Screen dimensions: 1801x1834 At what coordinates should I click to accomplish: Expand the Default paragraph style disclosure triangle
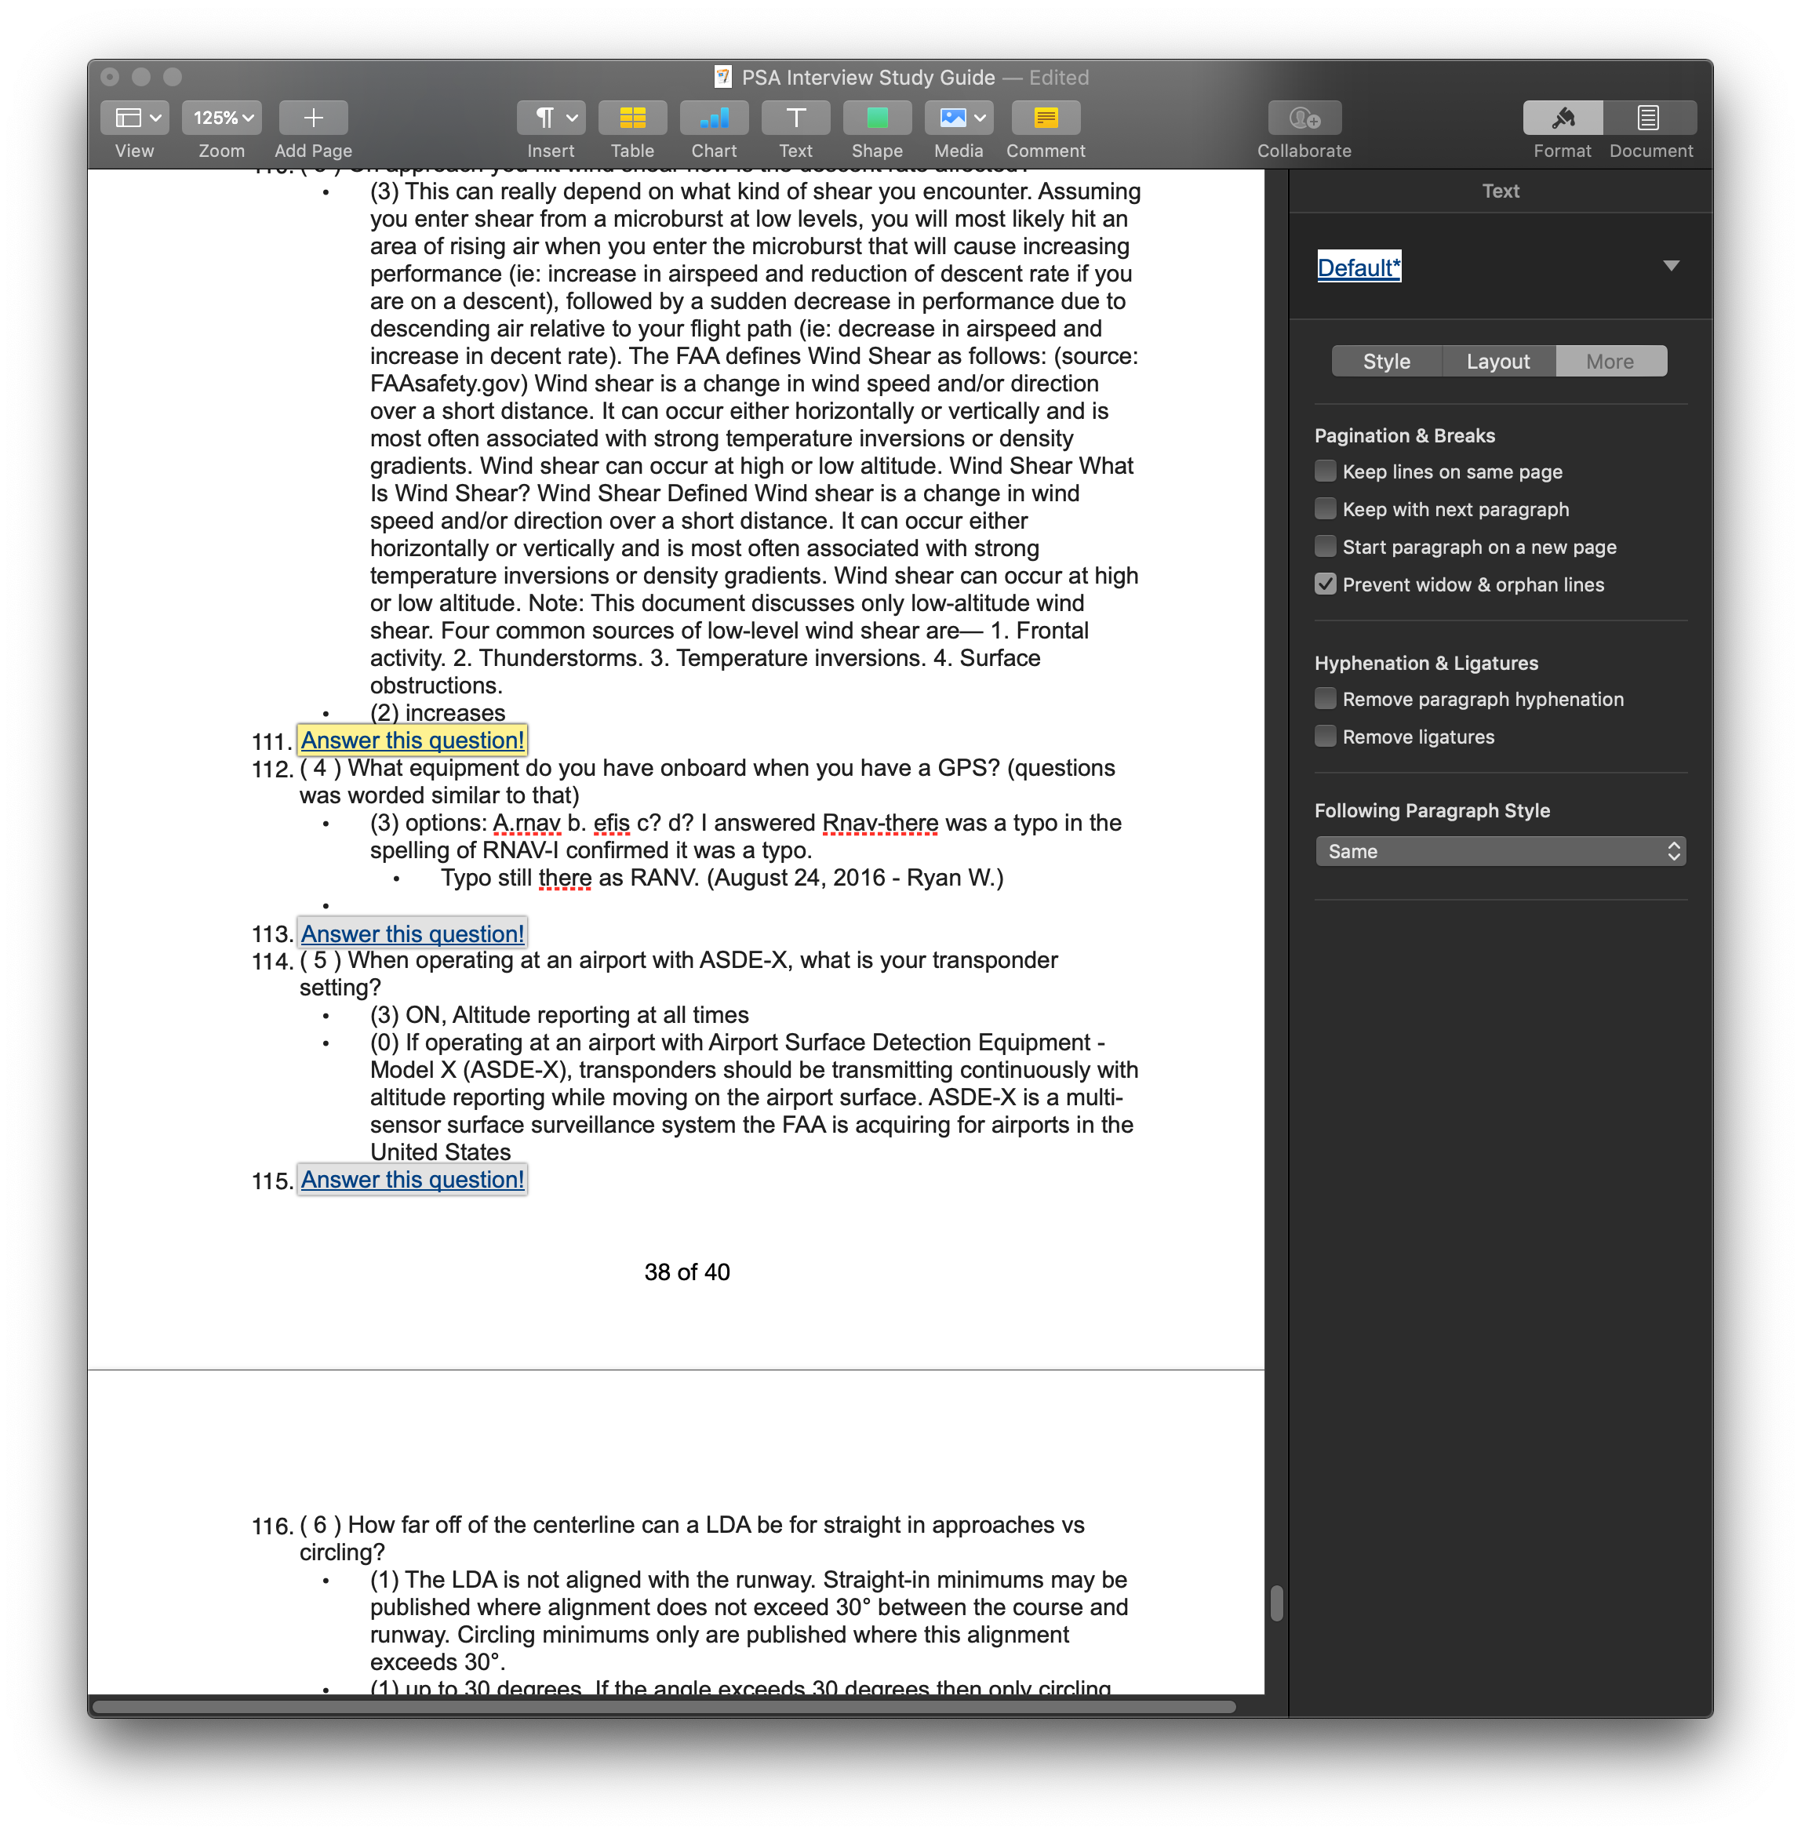(x=1672, y=267)
